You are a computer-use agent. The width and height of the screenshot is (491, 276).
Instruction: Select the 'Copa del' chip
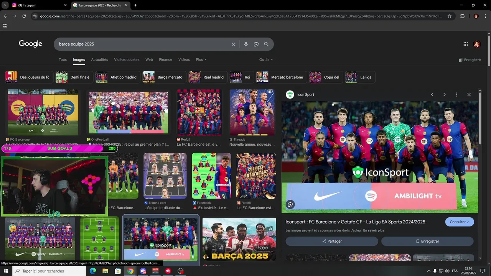click(326, 77)
